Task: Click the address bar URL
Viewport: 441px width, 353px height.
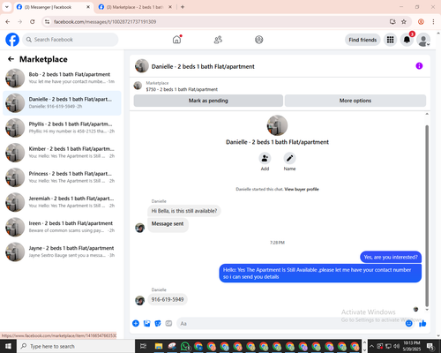Action: [105, 22]
